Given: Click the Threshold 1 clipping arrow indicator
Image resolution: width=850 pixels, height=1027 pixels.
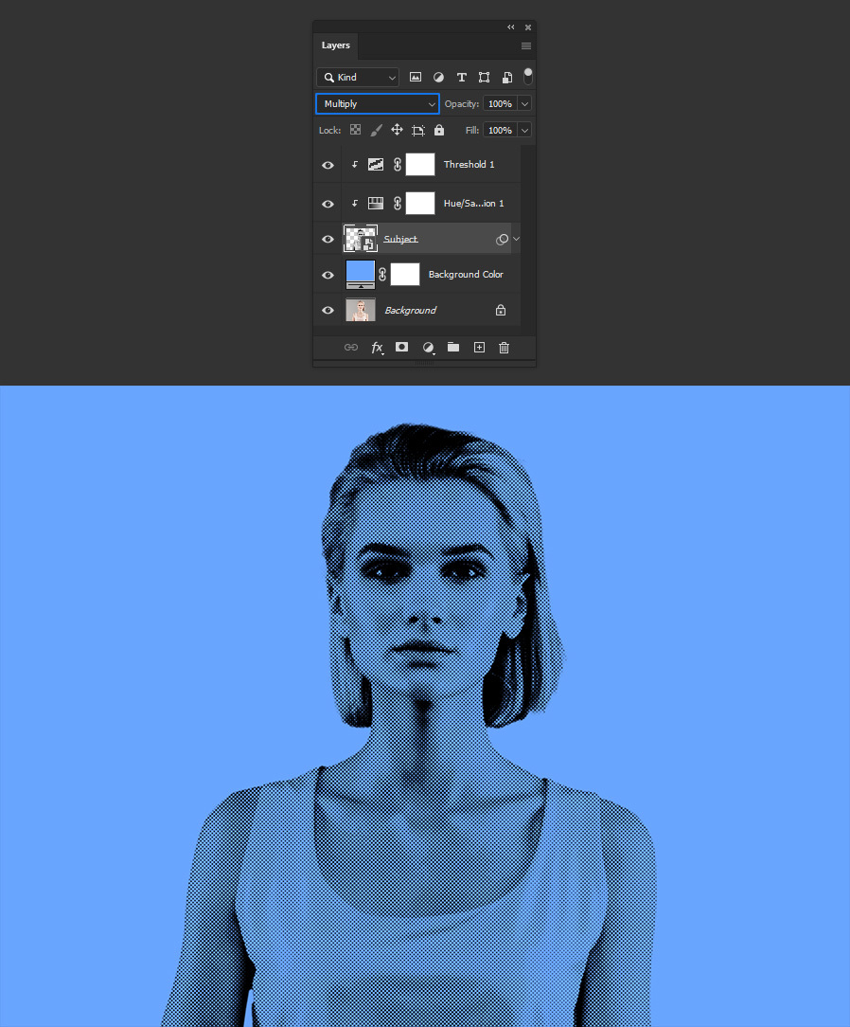Looking at the screenshot, I should coord(355,165).
